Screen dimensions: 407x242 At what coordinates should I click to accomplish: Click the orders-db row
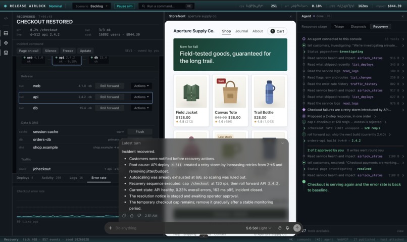(69, 140)
